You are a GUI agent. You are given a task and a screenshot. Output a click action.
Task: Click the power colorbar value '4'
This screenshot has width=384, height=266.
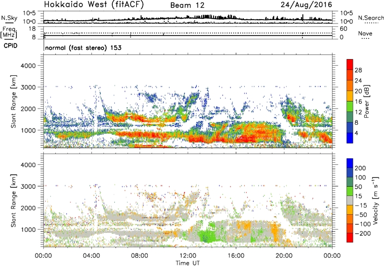(356, 133)
